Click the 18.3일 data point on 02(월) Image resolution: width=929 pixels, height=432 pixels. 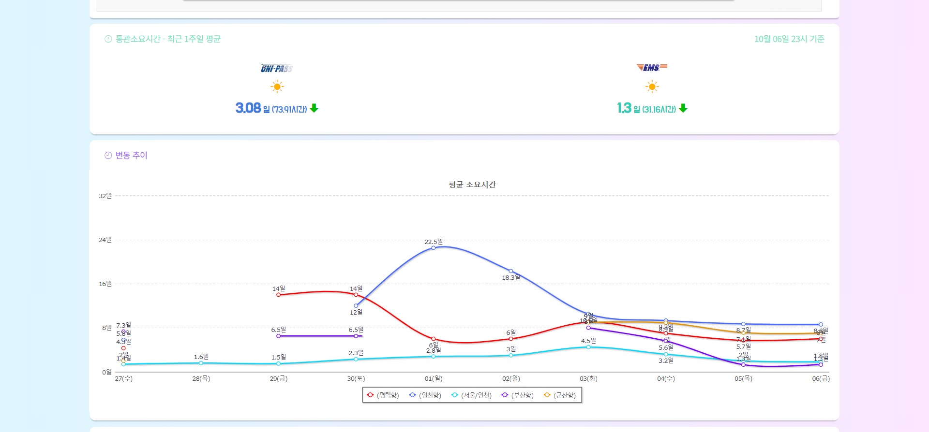click(x=511, y=271)
